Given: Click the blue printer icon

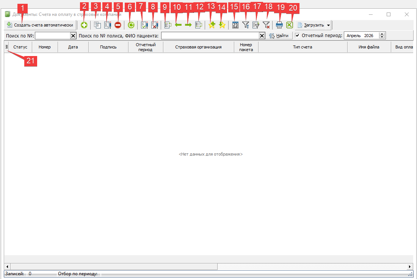Looking at the screenshot, I should [279, 25].
